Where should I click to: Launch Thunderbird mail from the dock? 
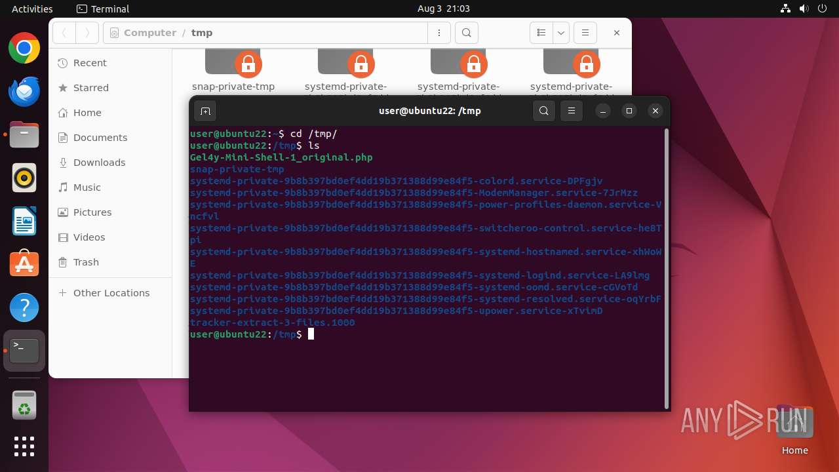pyautogui.click(x=24, y=92)
